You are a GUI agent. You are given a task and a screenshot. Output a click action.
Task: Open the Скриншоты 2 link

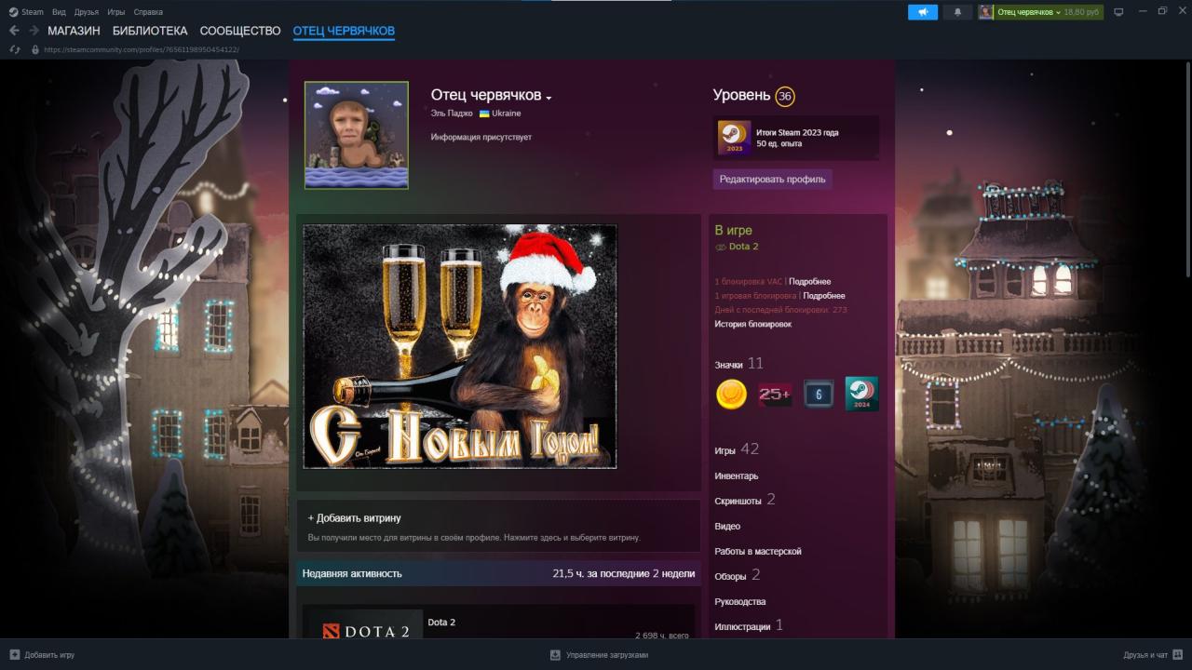pos(745,501)
